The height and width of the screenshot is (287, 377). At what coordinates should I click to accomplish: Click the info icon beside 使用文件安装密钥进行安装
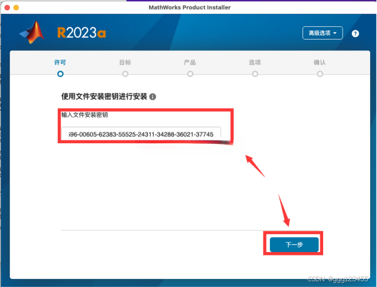point(152,97)
